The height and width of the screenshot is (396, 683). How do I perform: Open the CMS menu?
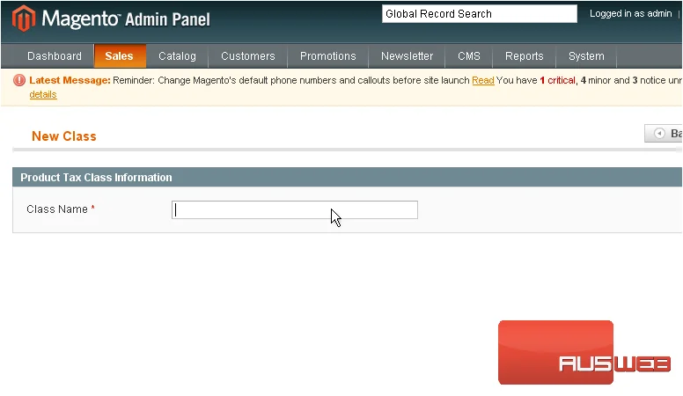[469, 56]
